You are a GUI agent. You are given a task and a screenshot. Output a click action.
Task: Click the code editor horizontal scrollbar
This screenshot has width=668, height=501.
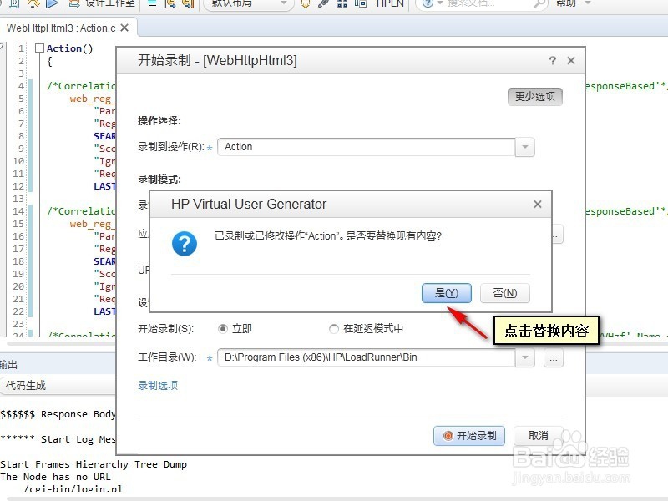pyautogui.click(x=62, y=343)
